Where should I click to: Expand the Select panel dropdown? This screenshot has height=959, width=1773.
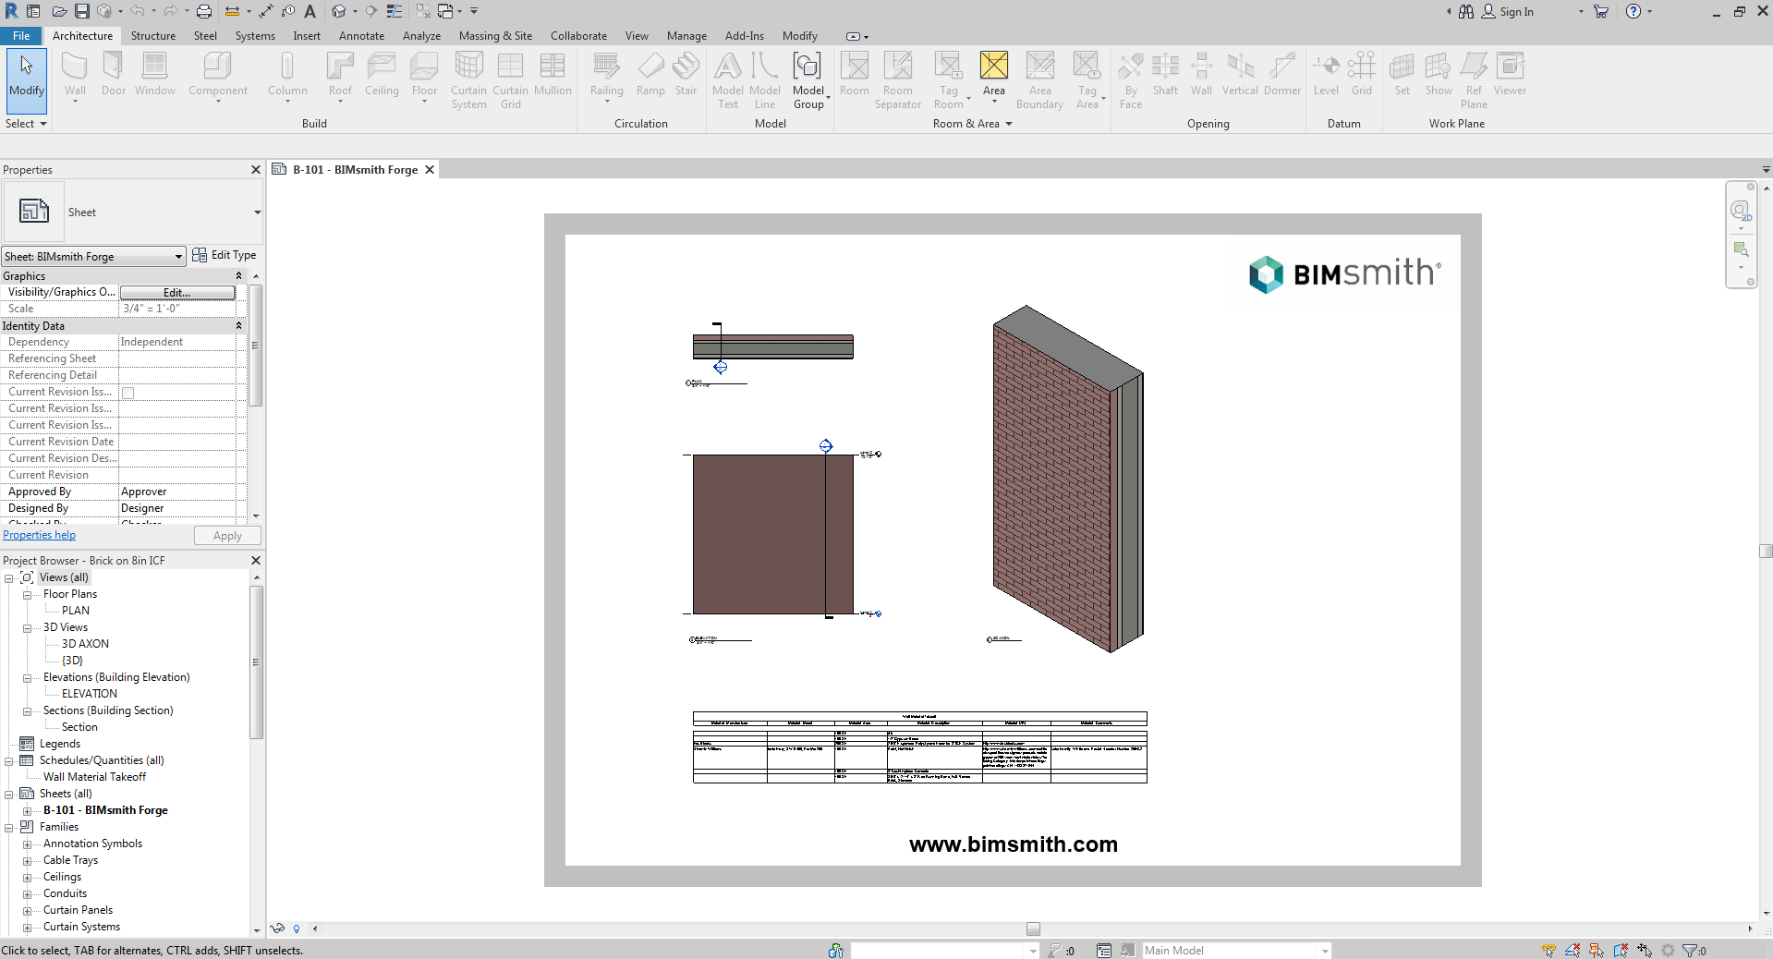(x=25, y=124)
